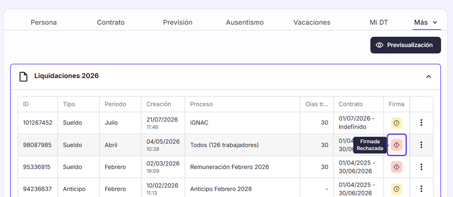This screenshot has width=453, height=197.
Task: Click the pending signature clock icon for Julio
Action: (396, 123)
